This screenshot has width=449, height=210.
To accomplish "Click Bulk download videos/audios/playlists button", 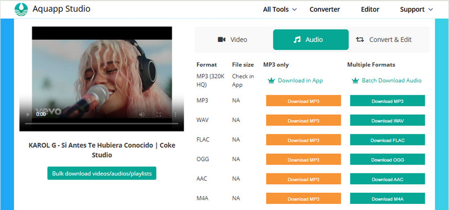I will [x=102, y=173].
